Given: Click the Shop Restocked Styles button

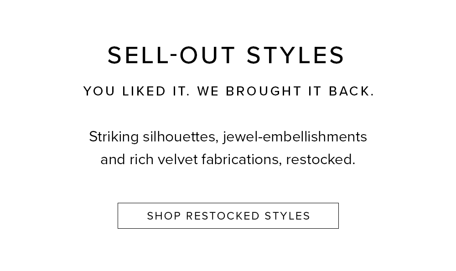Looking at the screenshot, I should point(228,216).
